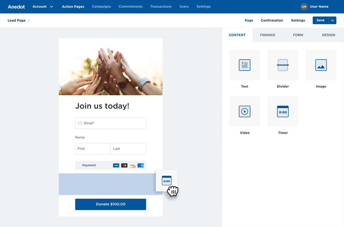Switch to the CONTENT tab
Viewport: 344px width, 227px height.
[x=237, y=35]
